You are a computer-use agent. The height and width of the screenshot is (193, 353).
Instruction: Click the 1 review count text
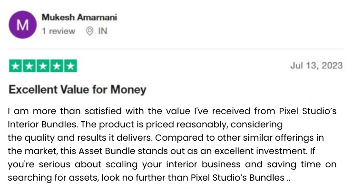coord(59,31)
